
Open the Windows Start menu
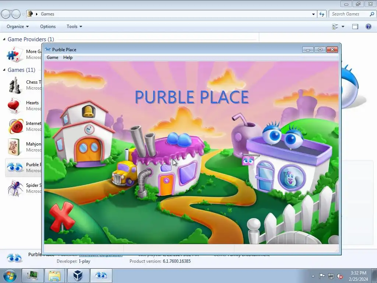10,276
